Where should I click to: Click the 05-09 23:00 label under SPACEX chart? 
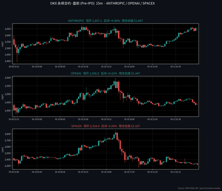[x=14, y=172]
